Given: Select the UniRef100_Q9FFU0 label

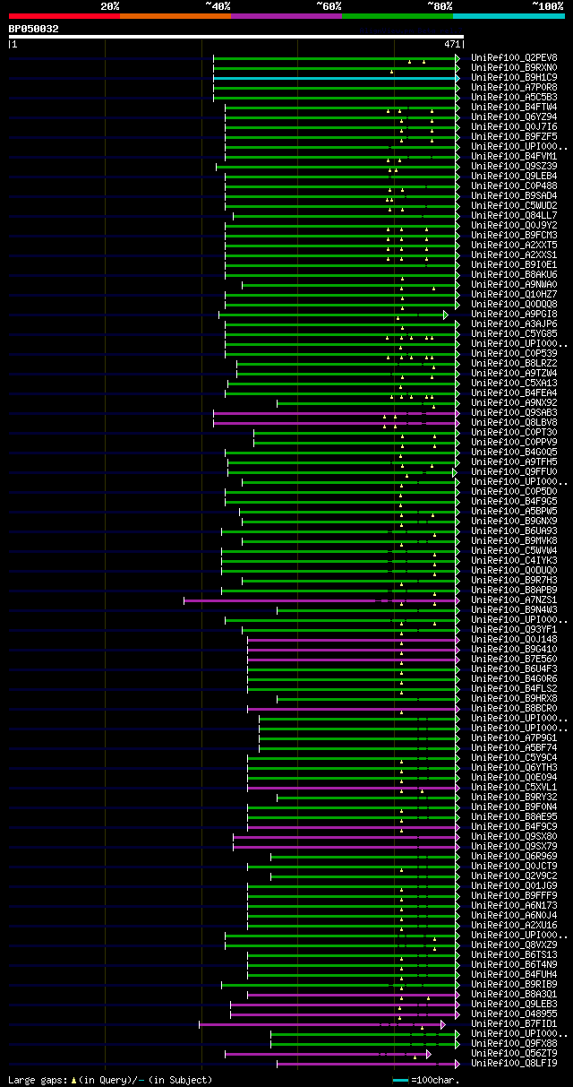Looking at the screenshot, I should point(514,472).
